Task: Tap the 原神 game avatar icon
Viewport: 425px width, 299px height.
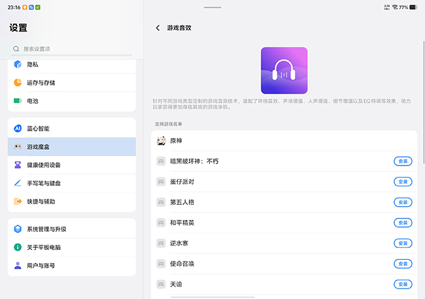Action: [x=161, y=141]
